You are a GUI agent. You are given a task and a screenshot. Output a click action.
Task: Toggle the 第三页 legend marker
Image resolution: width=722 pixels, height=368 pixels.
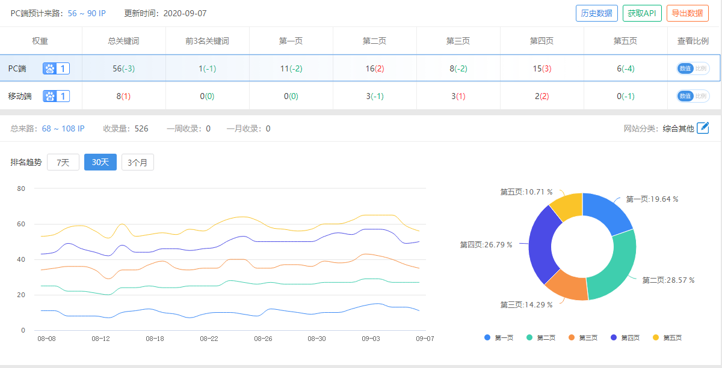point(572,338)
